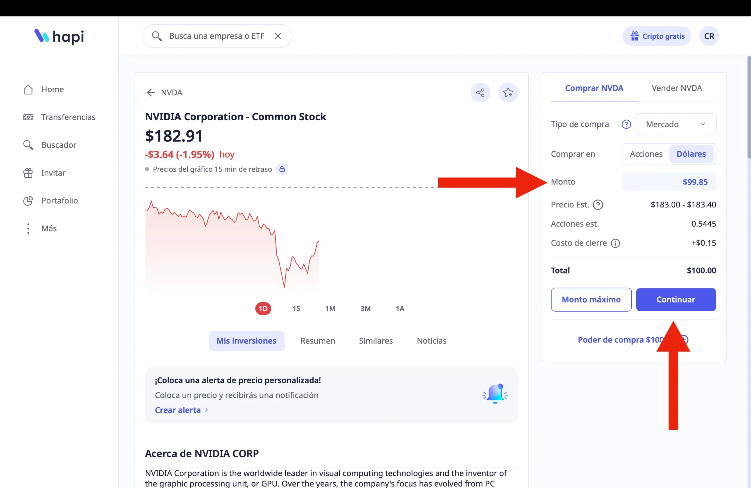The height and width of the screenshot is (488, 751).
Task: Add NVDA to favorites with star icon
Action: tap(508, 92)
